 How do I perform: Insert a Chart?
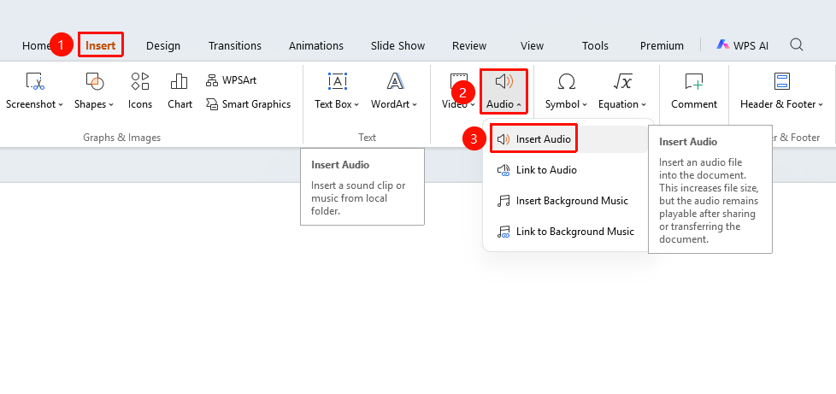coord(180,91)
